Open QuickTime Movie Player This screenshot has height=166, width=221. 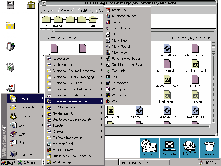(127, 65)
